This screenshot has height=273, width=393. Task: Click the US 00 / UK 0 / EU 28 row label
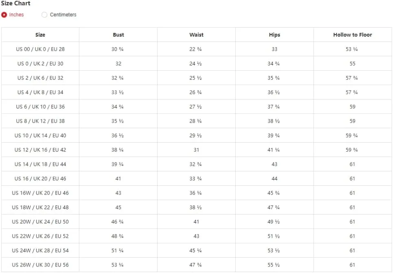[40, 49]
